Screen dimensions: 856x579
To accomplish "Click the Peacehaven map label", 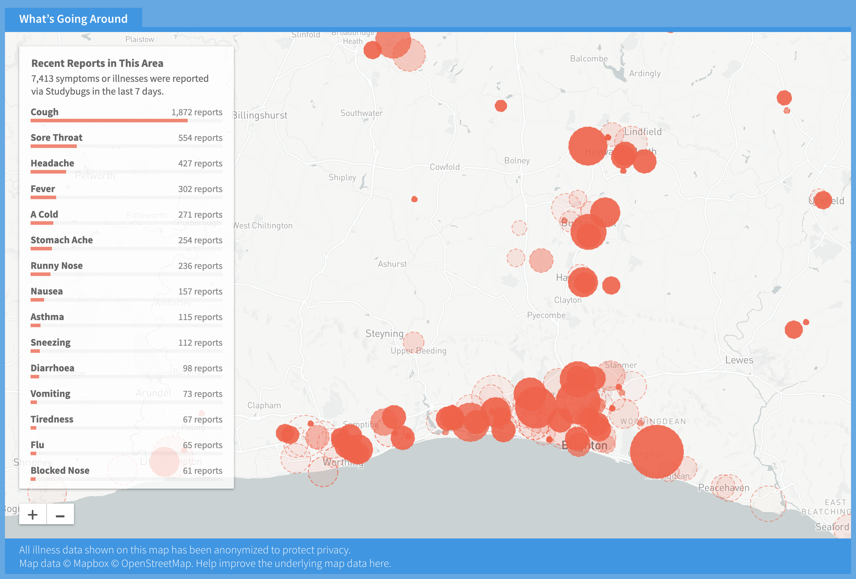I will tap(723, 488).
